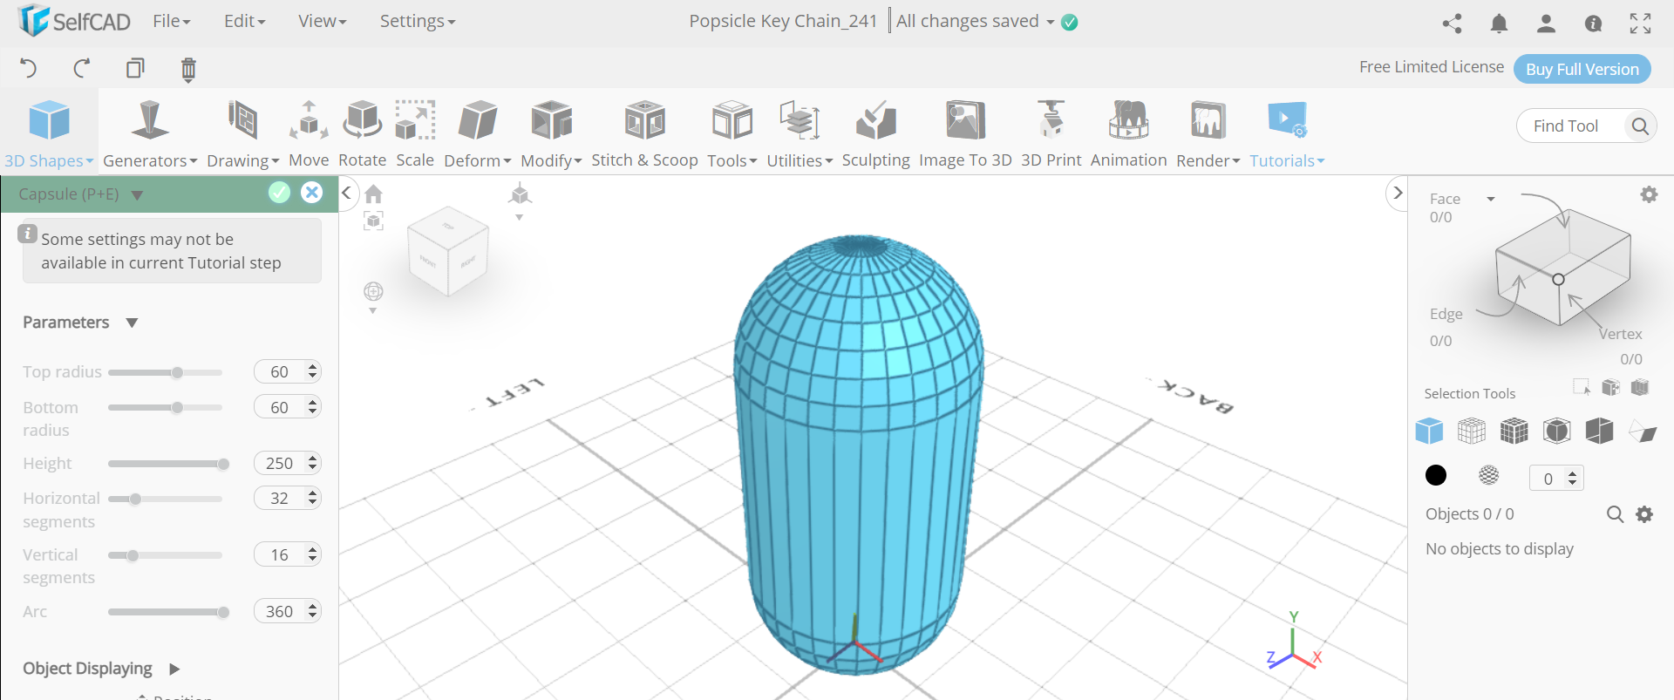Open the Sculpting tool

point(875,133)
